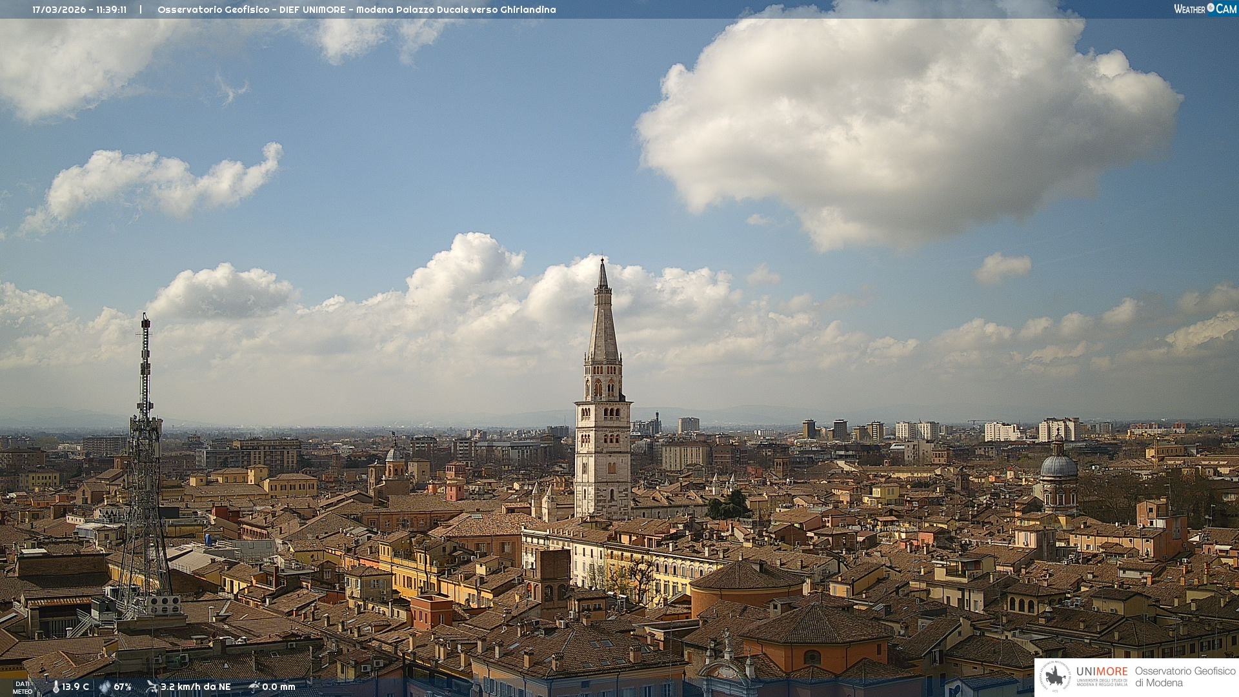The width and height of the screenshot is (1239, 697).
Task: Click the WeatherCam lens circle icon
Action: pos(1211,8)
